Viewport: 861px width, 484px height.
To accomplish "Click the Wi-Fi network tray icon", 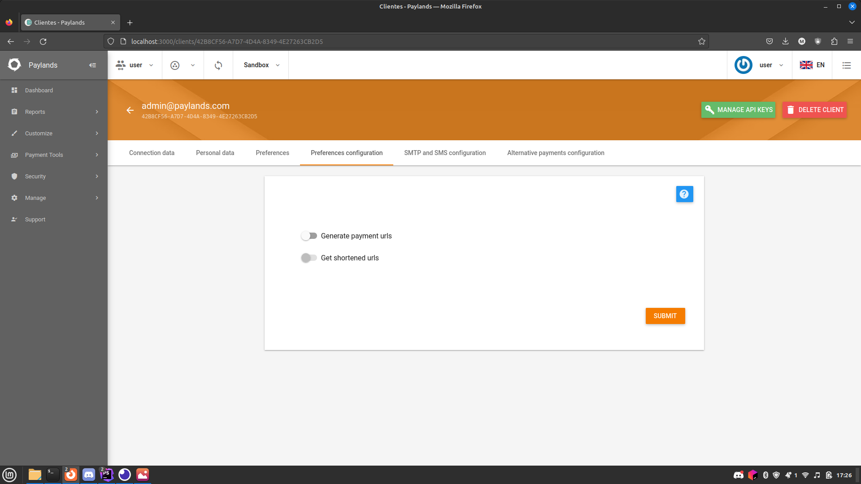I will (x=805, y=475).
